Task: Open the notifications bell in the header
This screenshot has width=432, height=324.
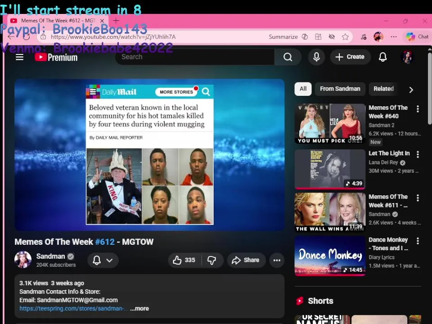Action: [x=382, y=57]
